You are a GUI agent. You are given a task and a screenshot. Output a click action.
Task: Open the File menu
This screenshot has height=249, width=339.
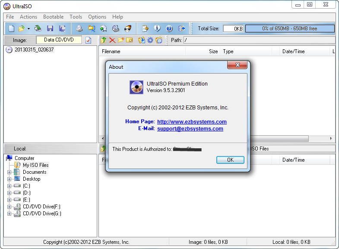click(x=10, y=17)
